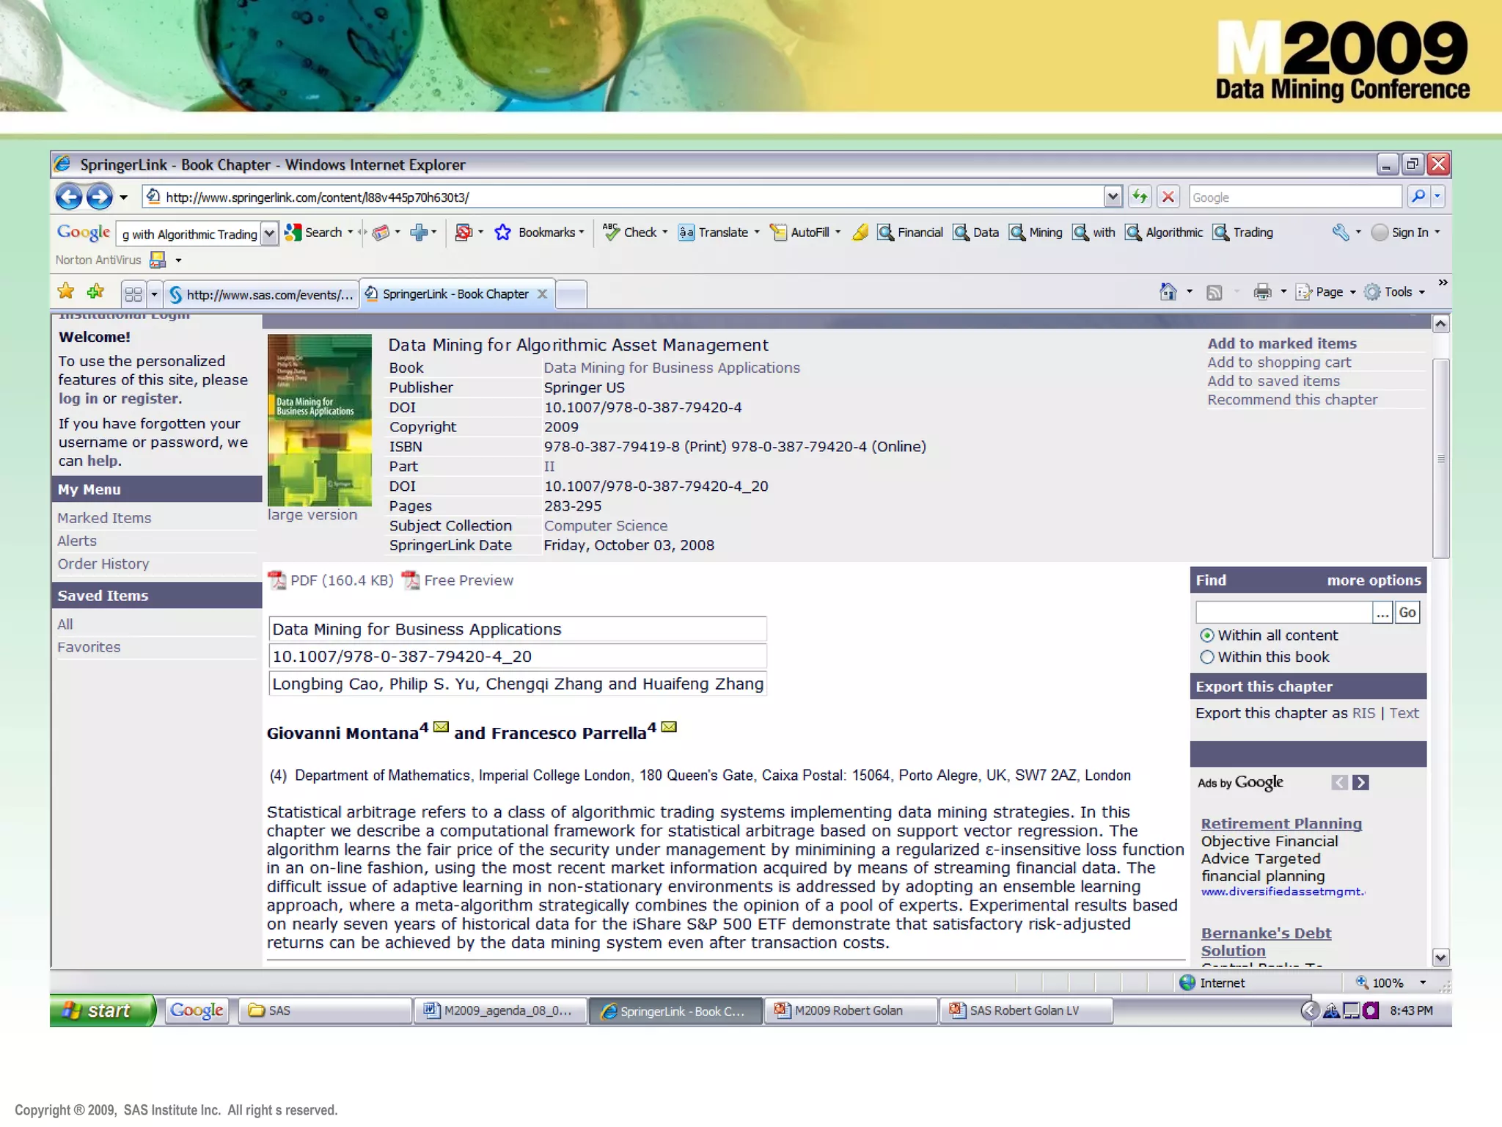Click the Refresh page icon
This screenshot has height=1127, width=1502.
click(1140, 197)
